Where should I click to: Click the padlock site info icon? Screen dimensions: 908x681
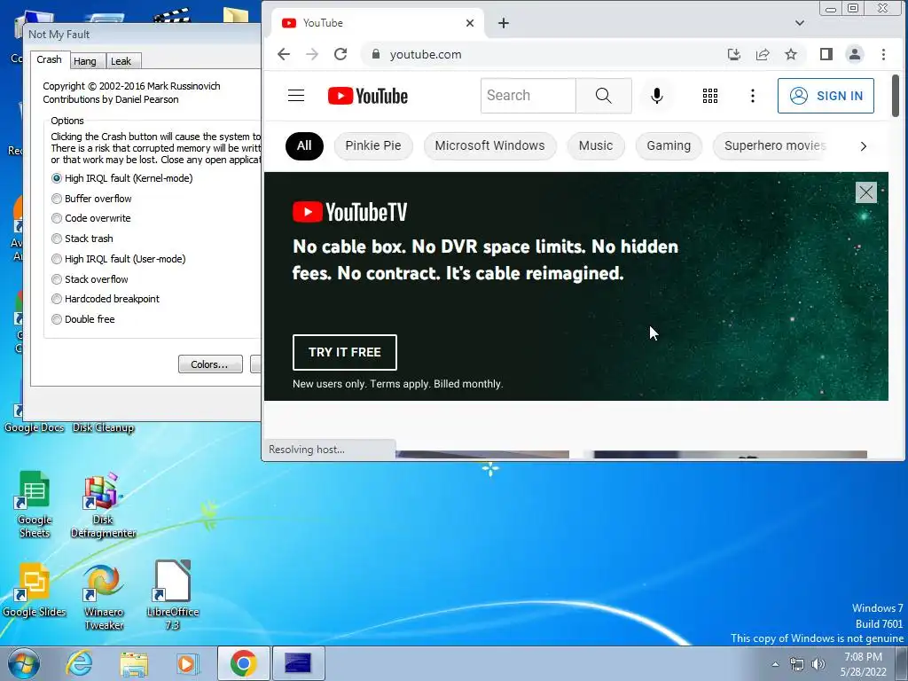pos(376,54)
